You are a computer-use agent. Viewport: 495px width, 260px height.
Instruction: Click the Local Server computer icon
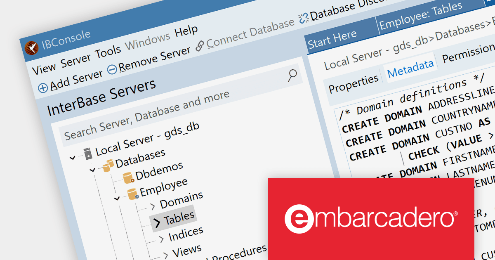[88, 154]
